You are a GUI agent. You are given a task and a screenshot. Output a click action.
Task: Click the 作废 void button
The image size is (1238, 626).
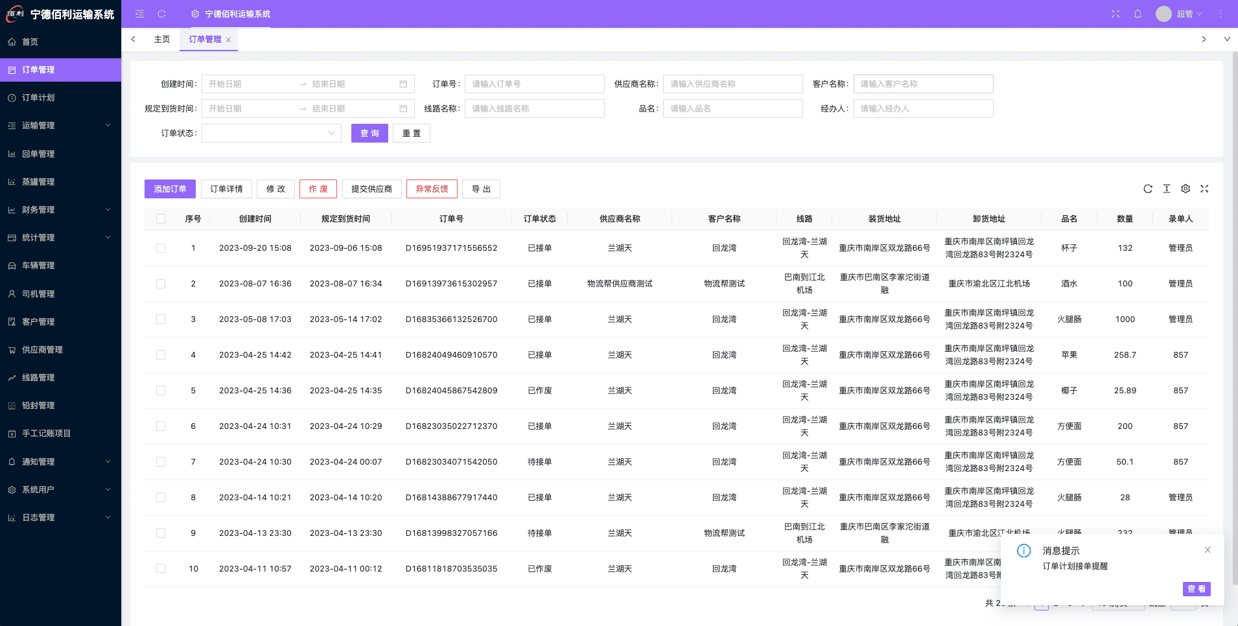318,189
